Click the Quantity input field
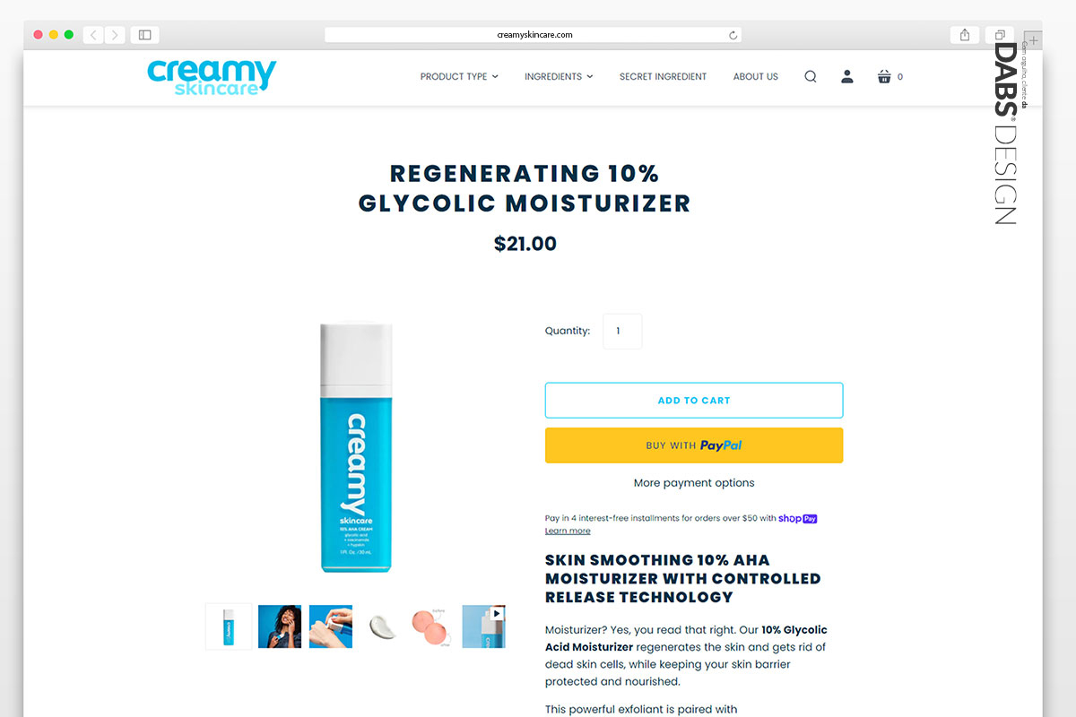1076x717 pixels. (622, 332)
